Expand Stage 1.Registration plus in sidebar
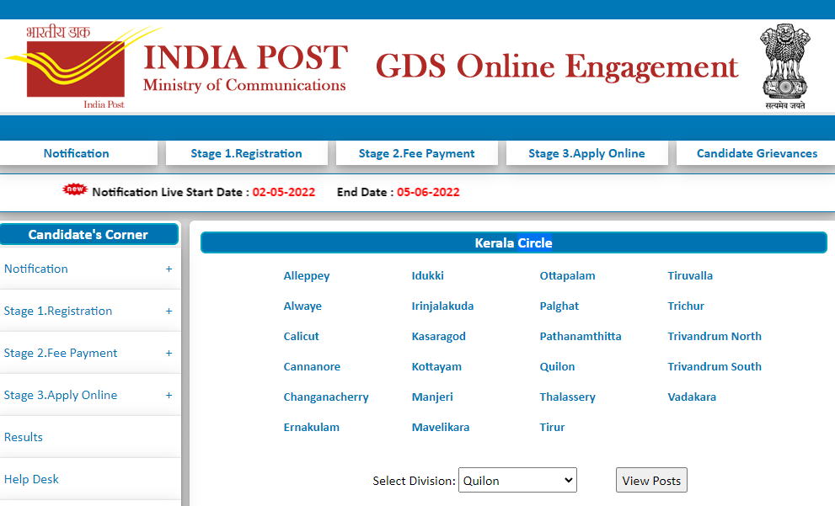835x506 pixels. (x=169, y=312)
